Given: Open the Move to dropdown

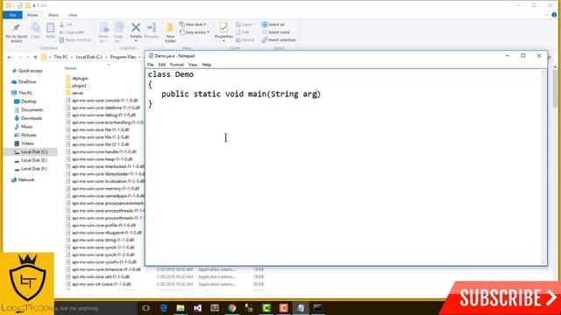Looking at the screenshot, I should point(103,32).
